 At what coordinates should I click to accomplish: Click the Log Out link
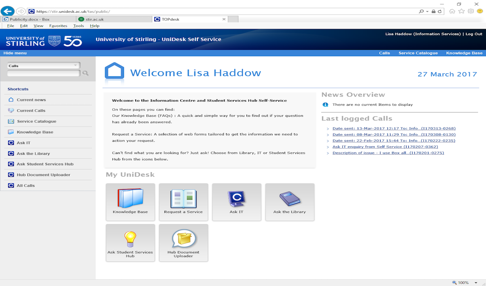click(x=474, y=34)
